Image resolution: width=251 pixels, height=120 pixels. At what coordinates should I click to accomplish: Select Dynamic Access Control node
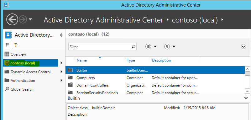(x=30, y=72)
